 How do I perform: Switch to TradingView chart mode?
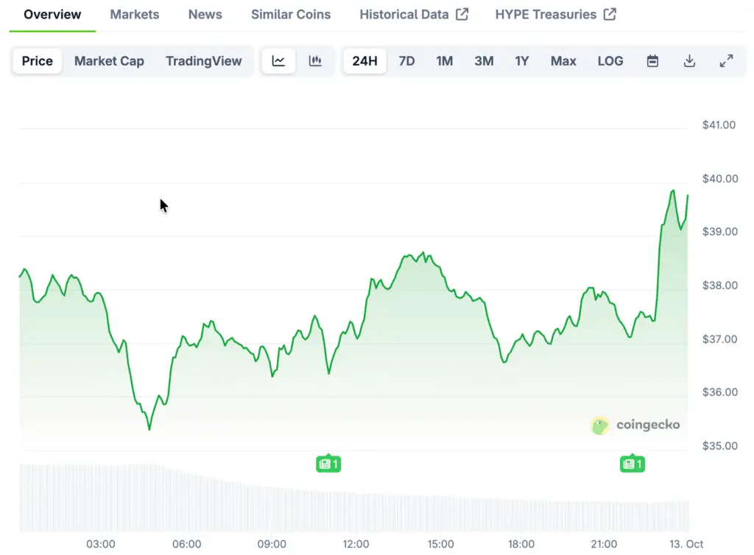pos(203,61)
